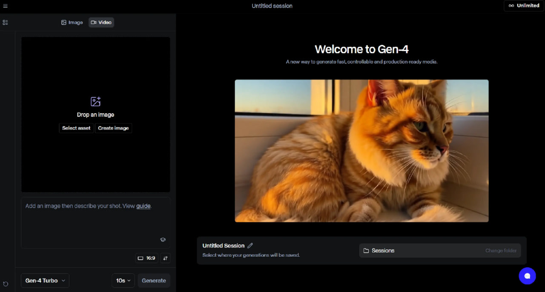Edit the session name with the pencil icon
Image resolution: width=545 pixels, height=292 pixels.
click(x=250, y=246)
